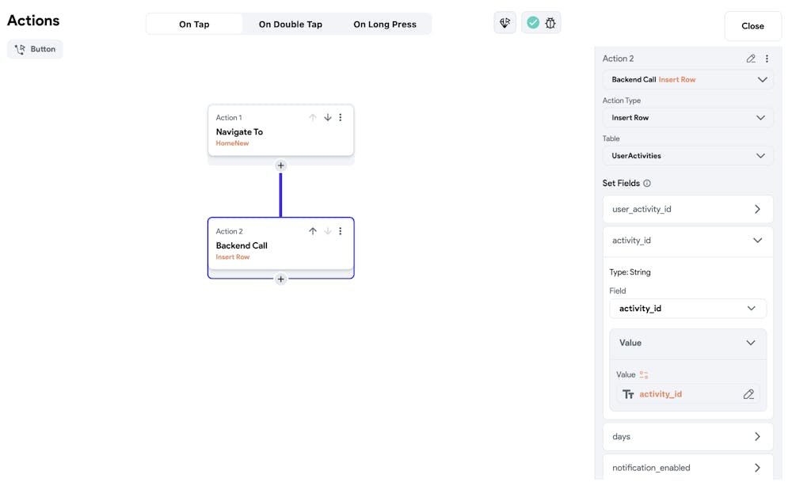
Task: Click the bug debug icon in toolbar
Action: (550, 23)
